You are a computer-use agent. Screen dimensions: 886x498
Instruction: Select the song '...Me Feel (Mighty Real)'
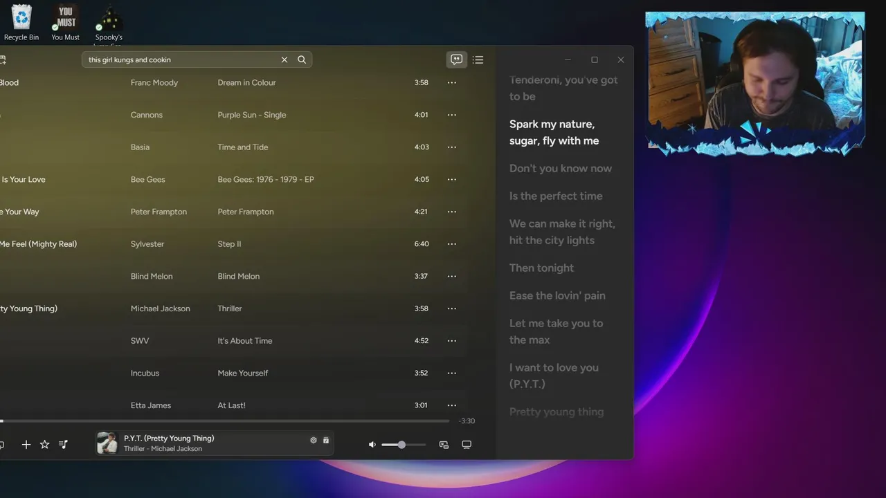(39, 243)
